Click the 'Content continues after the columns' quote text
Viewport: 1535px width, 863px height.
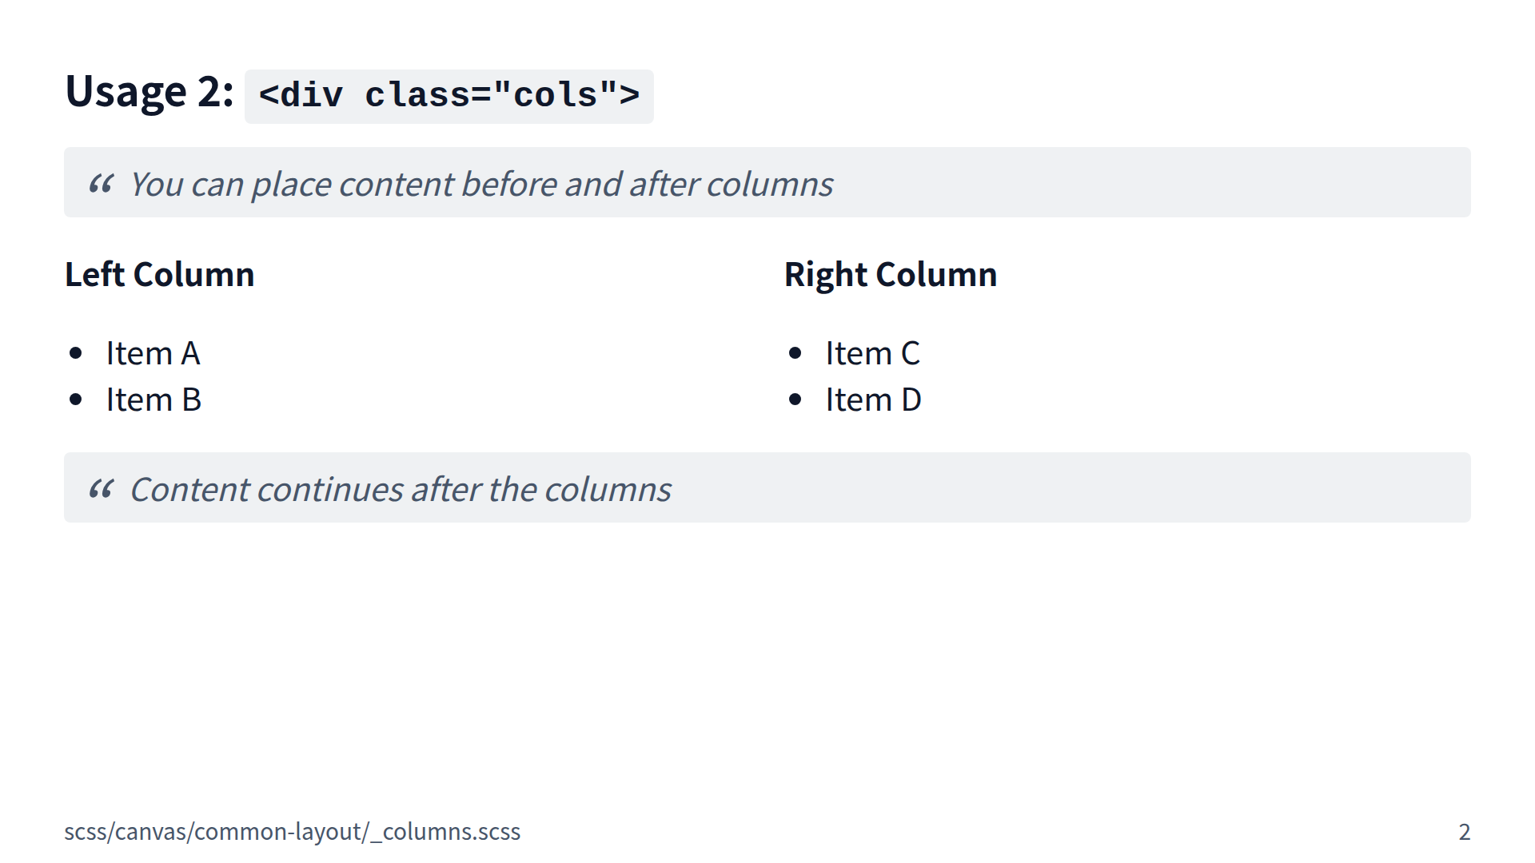click(401, 490)
